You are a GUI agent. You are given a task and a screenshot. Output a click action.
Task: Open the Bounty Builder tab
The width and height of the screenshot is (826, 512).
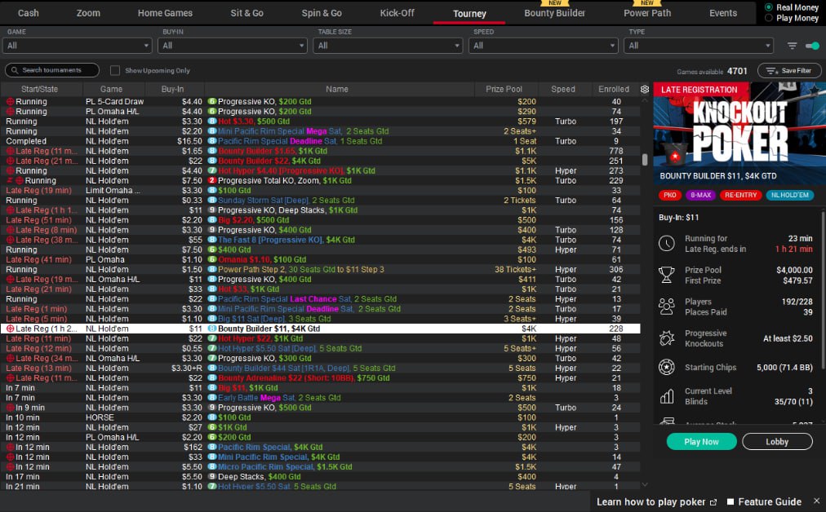pyautogui.click(x=555, y=13)
